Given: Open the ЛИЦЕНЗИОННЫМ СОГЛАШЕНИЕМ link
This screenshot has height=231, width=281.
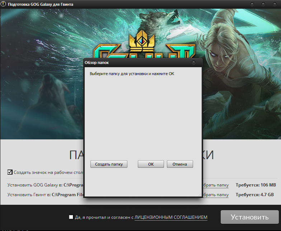Looking at the screenshot, I should coord(171,217).
